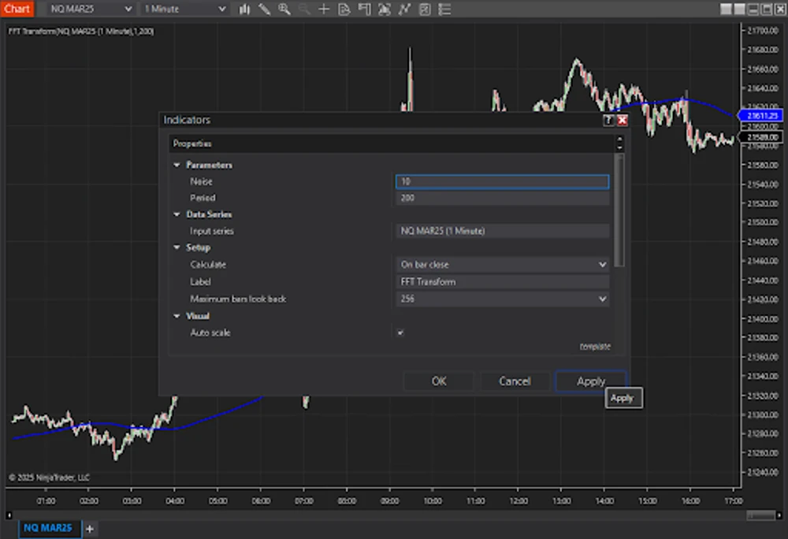Screen dimensions: 788x539
Task: Click the Period parameter label
Action: coord(203,198)
